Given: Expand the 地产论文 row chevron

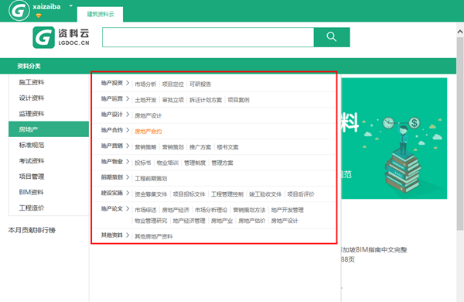Looking at the screenshot, I should [128, 208].
